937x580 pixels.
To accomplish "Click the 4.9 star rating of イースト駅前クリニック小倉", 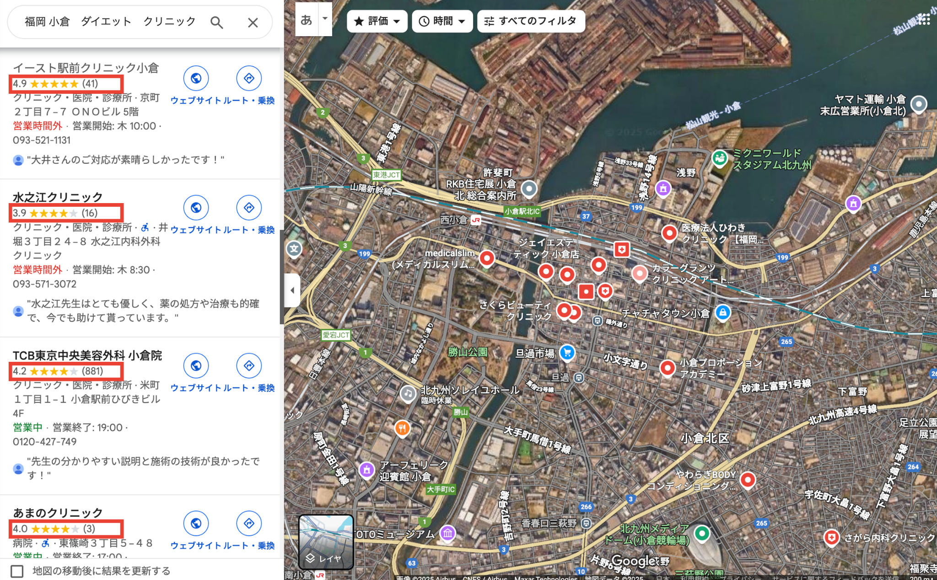I will pos(55,84).
